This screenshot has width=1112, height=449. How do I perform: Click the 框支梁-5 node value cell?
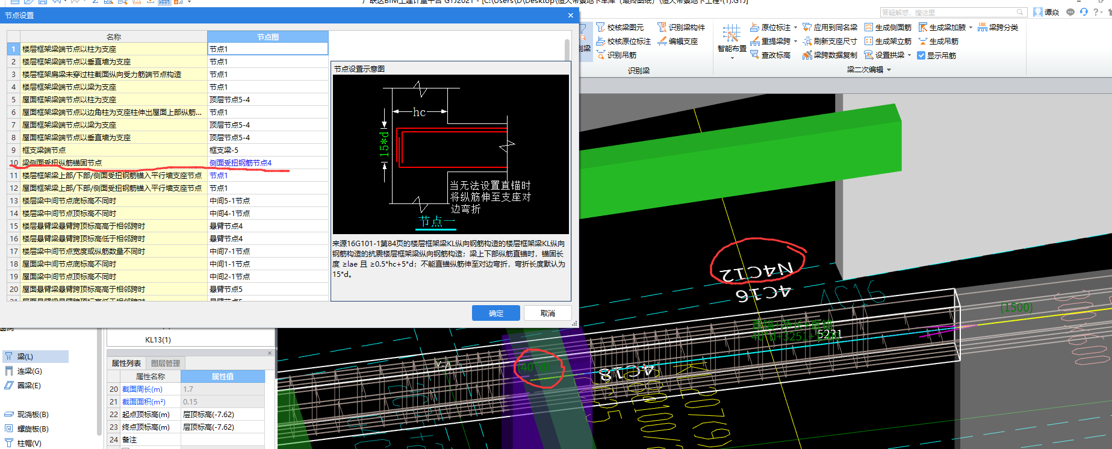coord(268,150)
